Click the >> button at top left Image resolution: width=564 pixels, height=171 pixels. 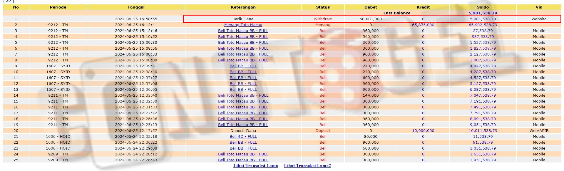pos(9,1)
